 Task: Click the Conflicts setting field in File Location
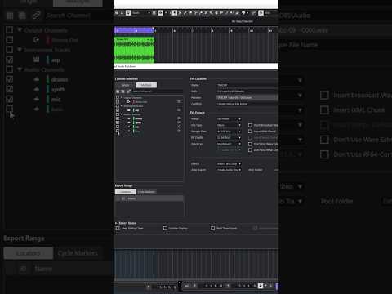pyautogui.click(x=247, y=104)
